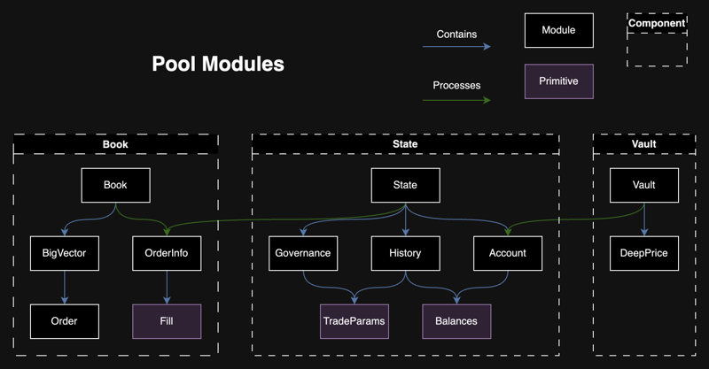Click the Governance module box
This screenshot has width=709, height=369.
click(x=303, y=253)
